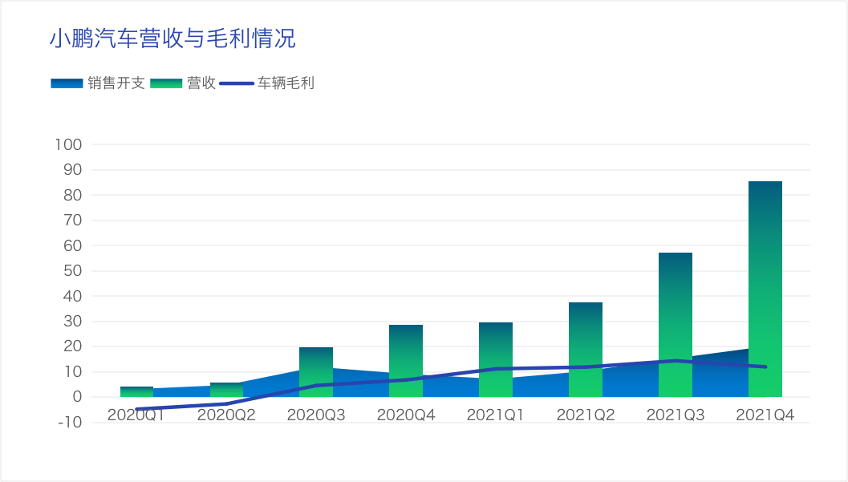Toggle the 销售开支 legend swatch

[x=67, y=83]
